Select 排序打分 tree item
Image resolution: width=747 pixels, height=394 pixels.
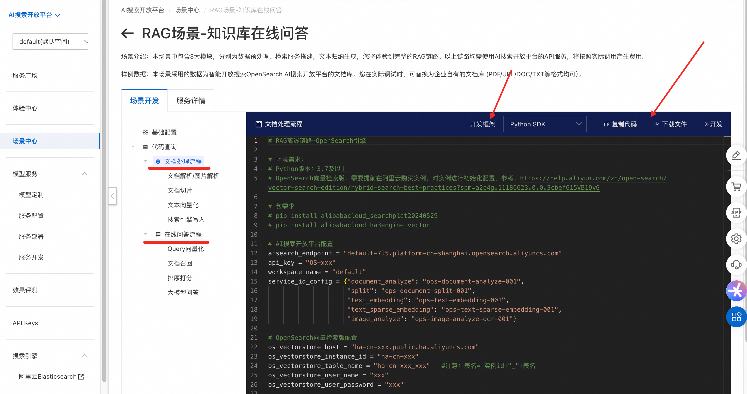point(180,278)
